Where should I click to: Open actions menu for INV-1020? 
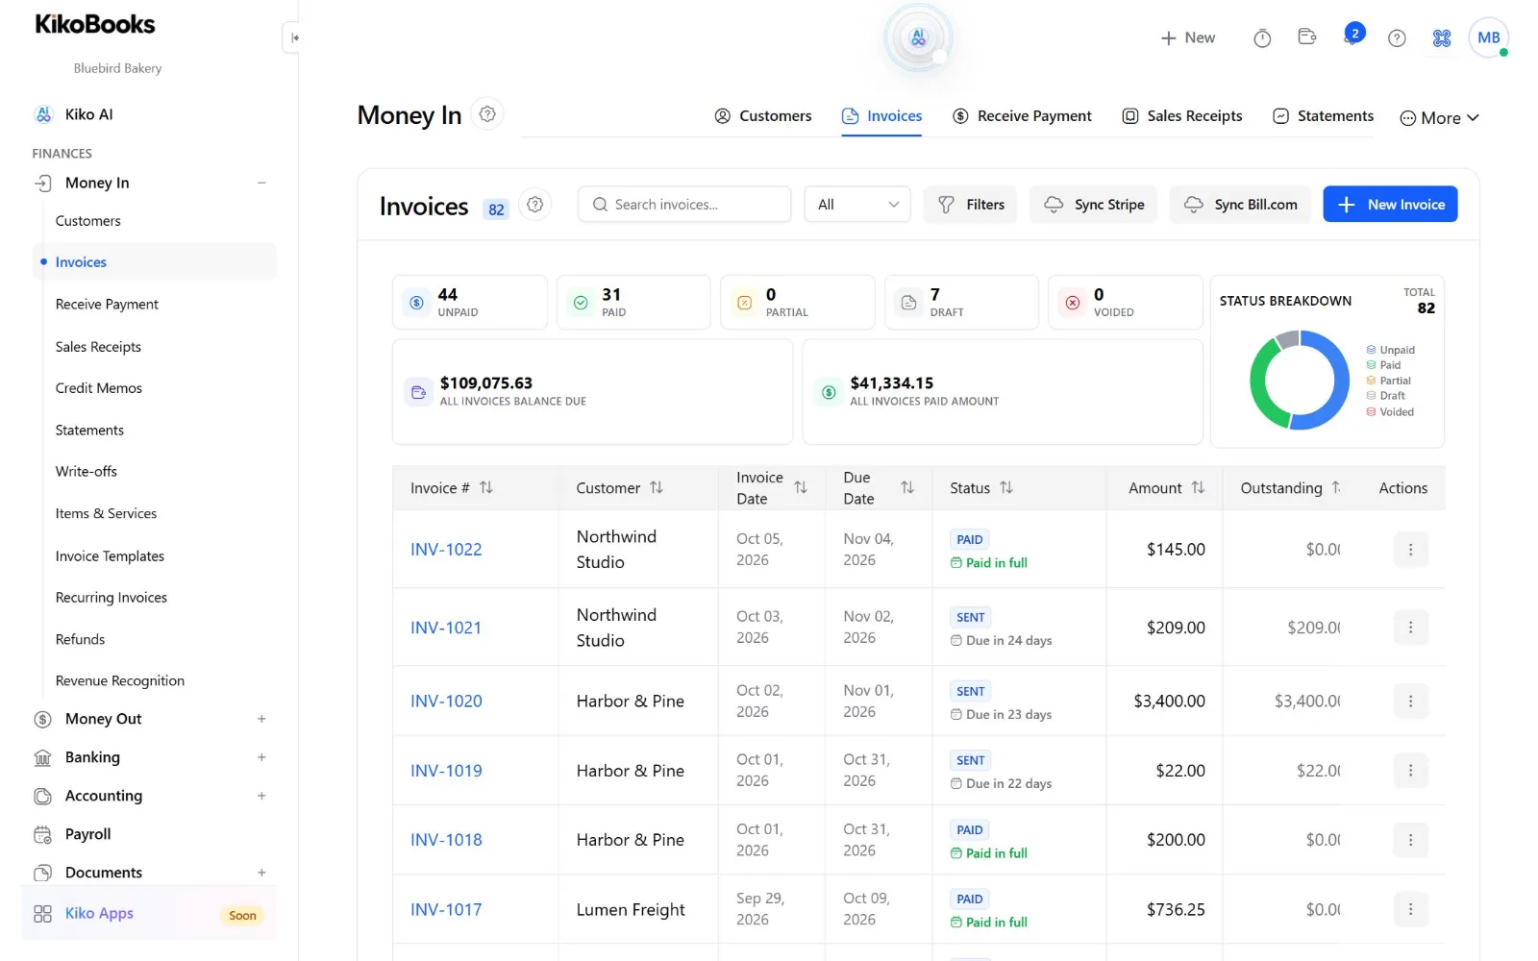(1410, 702)
